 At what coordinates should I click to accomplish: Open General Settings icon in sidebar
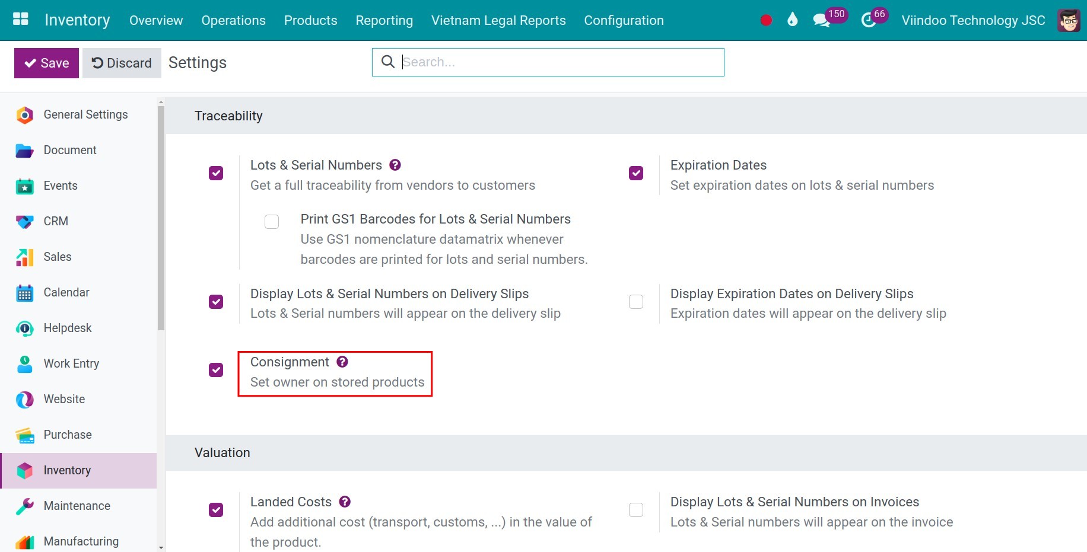click(x=24, y=114)
